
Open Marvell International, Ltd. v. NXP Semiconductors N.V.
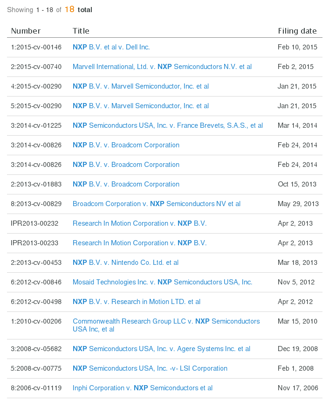pyautogui.click(x=162, y=67)
